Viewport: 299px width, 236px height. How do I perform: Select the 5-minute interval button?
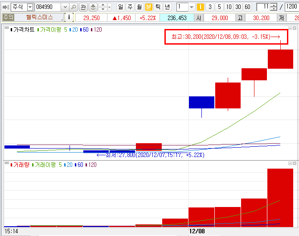219,7
